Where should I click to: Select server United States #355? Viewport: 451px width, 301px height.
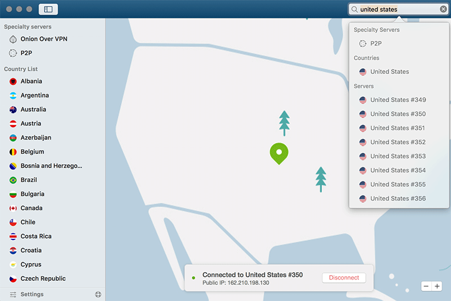pos(399,184)
